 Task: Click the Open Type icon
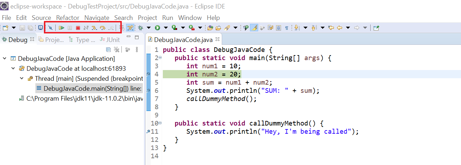(210, 27)
